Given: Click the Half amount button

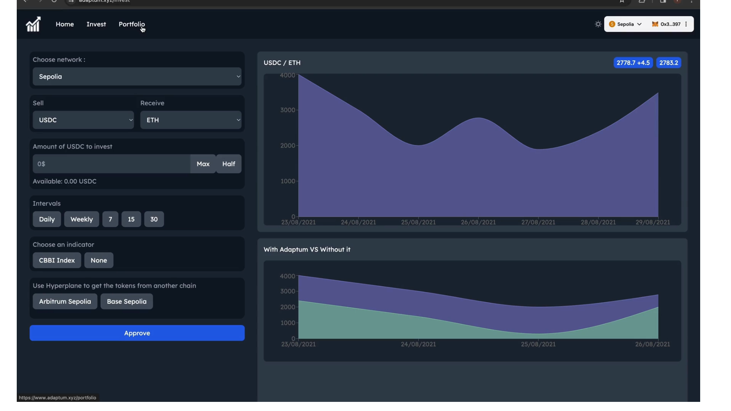Looking at the screenshot, I should pos(228,164).
